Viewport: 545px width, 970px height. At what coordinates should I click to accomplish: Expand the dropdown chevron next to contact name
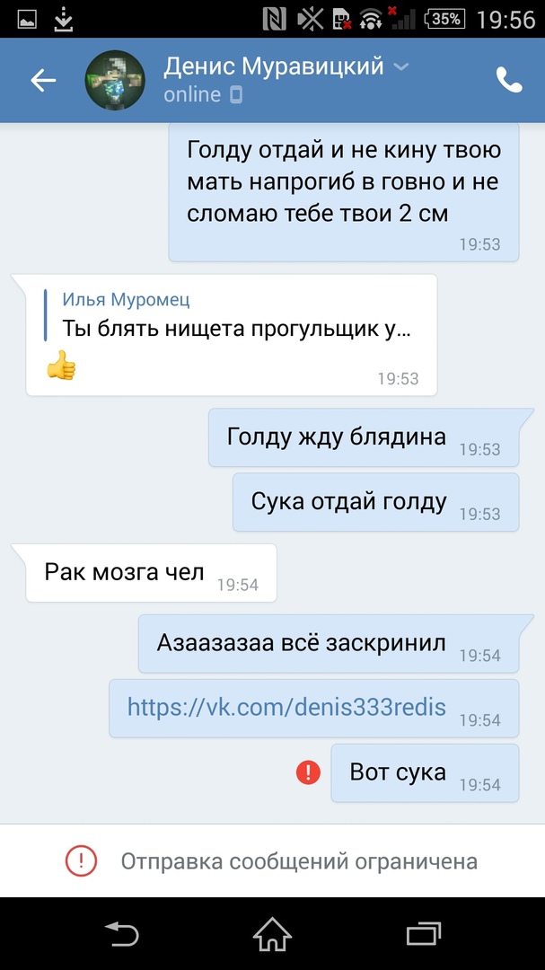tap(401, 66)
